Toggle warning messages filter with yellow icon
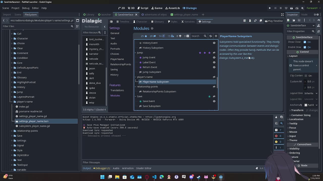The image size is (323, 181). click(278, 142)
